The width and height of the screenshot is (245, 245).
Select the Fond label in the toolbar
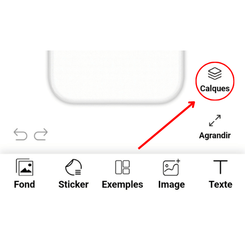[24, 184]
